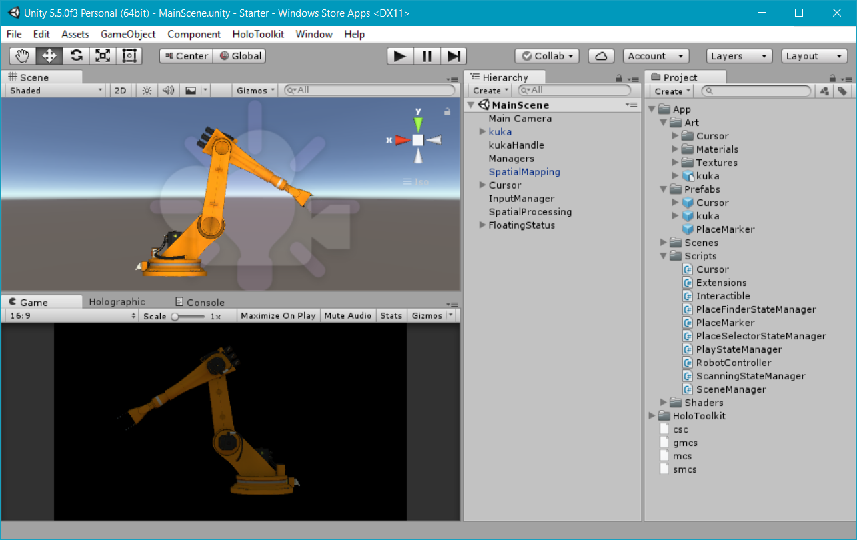The height and width of the screenshot is (540, 857).
Task: Start Play mode
Action: pos(400,56)
